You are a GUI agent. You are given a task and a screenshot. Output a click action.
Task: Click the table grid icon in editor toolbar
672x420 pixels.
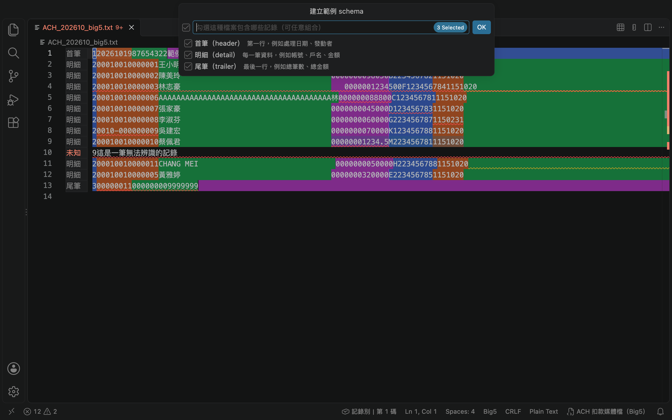620,27
